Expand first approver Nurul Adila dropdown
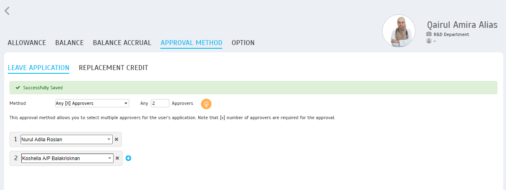This screenshot has width=506, height=190. click(x=109, y=139)
